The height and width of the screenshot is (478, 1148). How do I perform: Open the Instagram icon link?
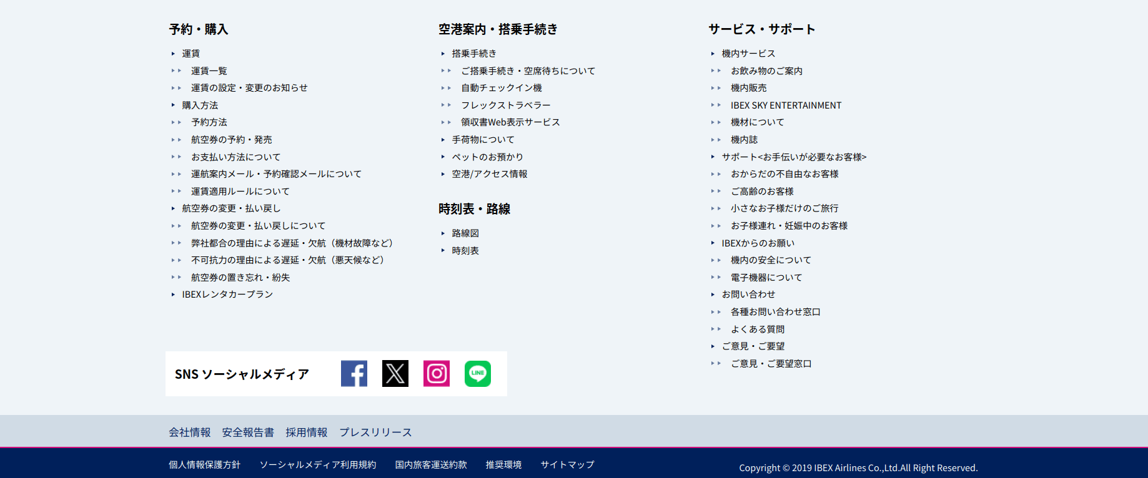[436, 374]
